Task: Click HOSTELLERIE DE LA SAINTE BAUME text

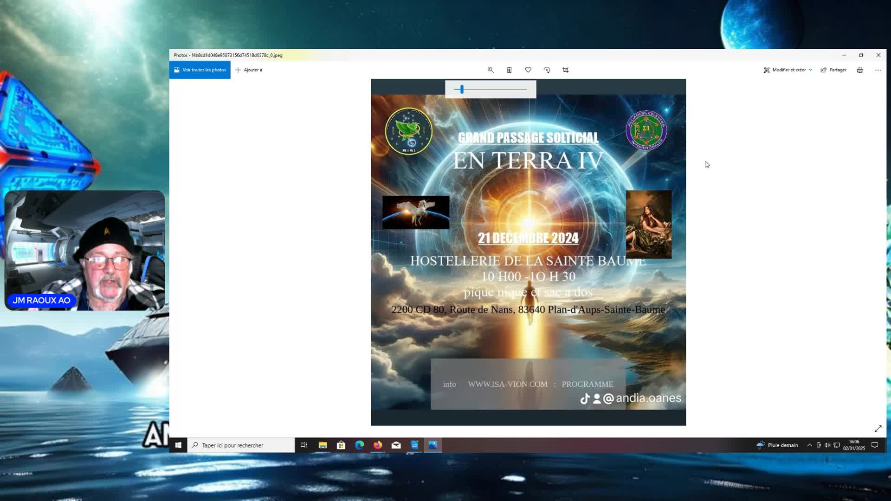Action: (528, 261)
